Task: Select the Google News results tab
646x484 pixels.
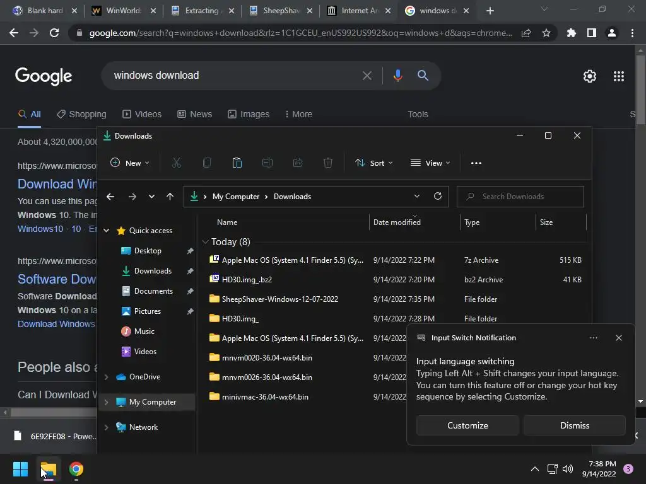Action: pos(194,114)
